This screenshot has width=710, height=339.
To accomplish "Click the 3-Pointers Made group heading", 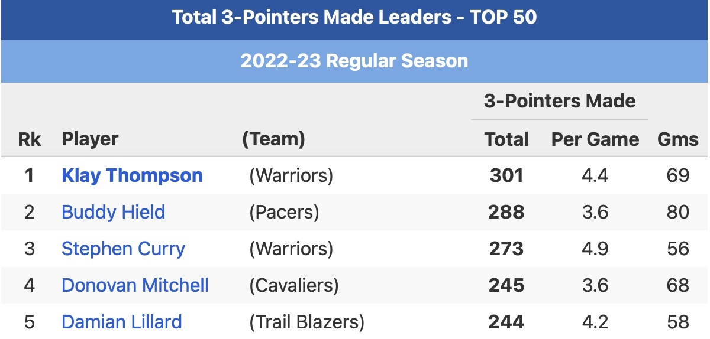I will (x=559, y=101).
